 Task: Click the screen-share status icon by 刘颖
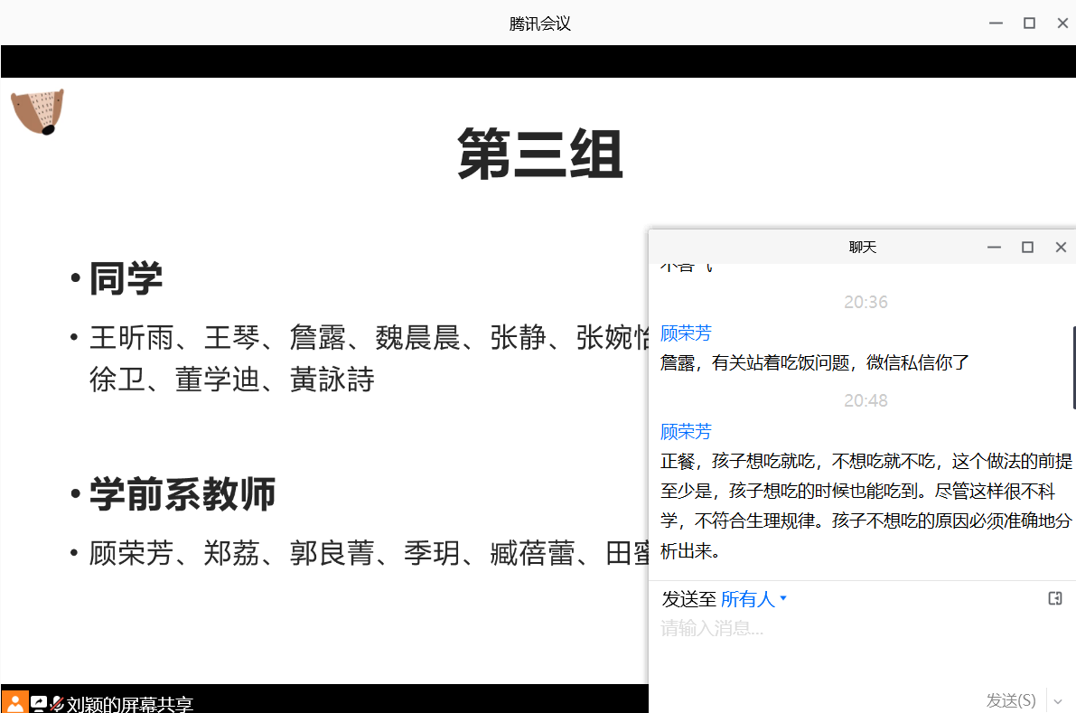click(x=39, y=703)
